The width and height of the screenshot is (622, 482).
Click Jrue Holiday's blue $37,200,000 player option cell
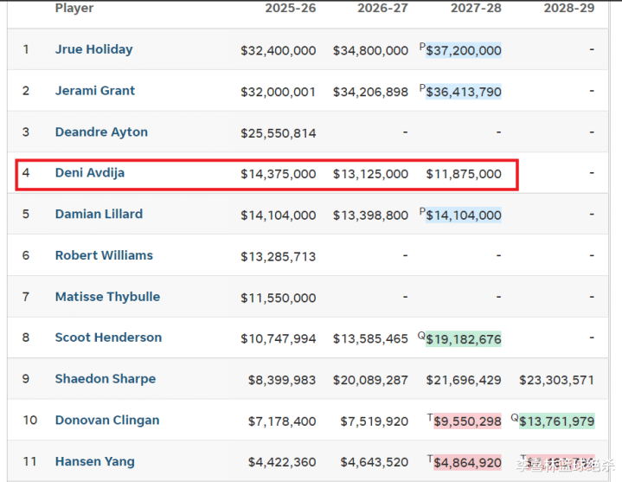tap(464, 50)
